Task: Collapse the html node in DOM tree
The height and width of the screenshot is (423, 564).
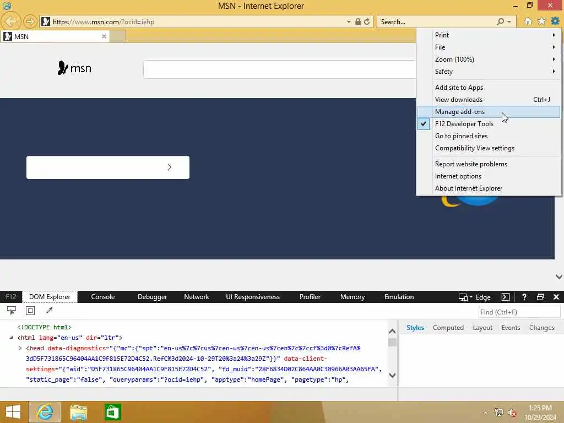Action: (11, 338)
